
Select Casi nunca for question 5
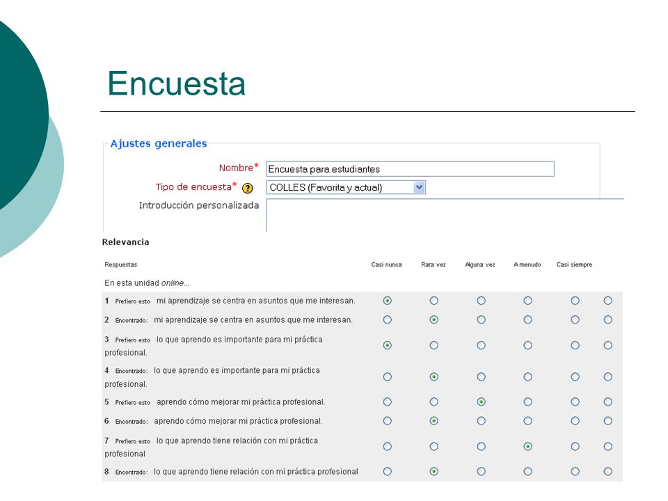pyautogui.click(x=388, y=401)
